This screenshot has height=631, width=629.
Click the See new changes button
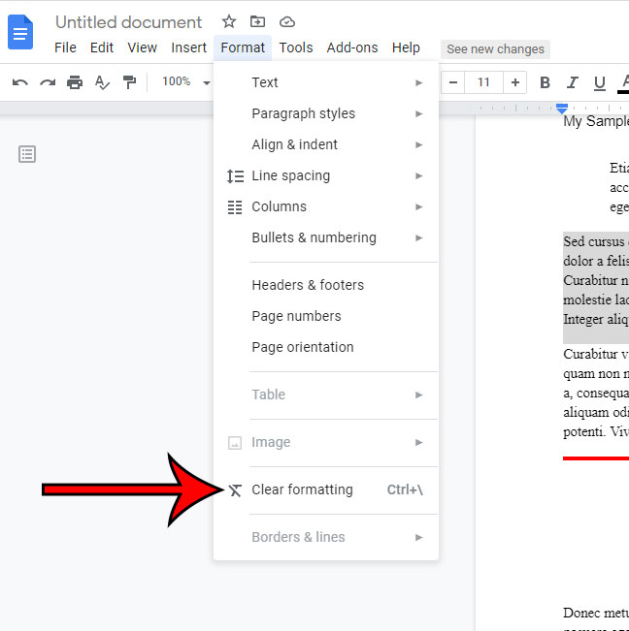coord(495,48)
